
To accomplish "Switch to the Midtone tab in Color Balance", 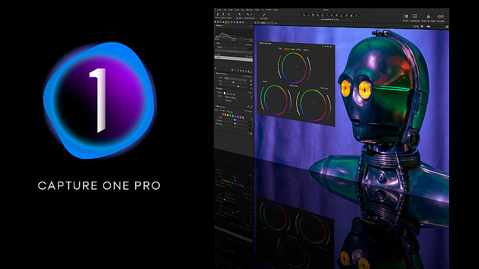I will [x=299, y=50].
